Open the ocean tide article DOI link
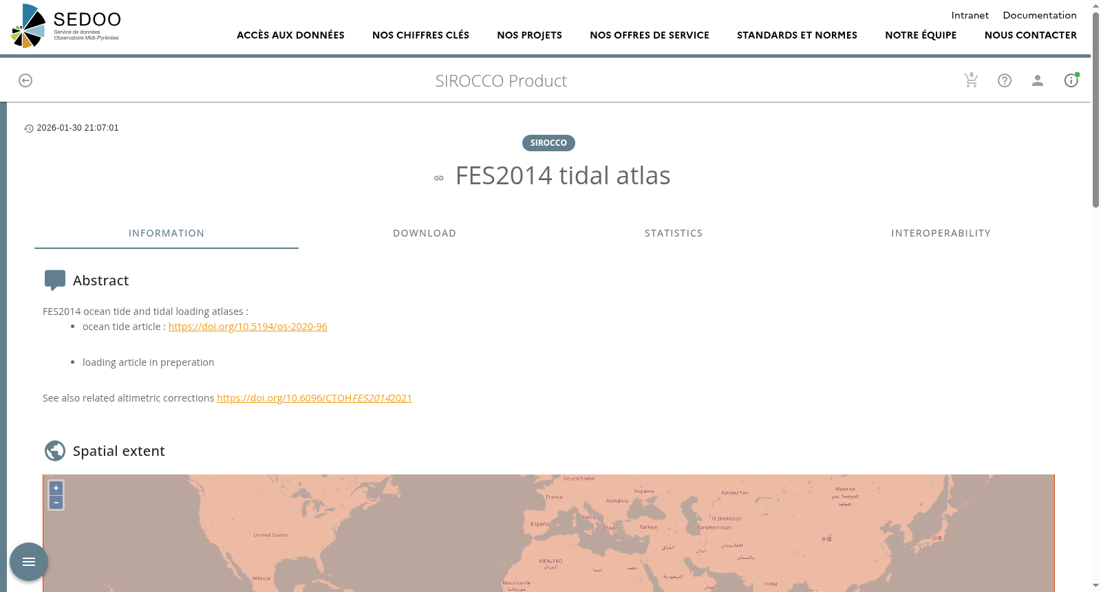Viewport: 1101px width, 592px height. [x=248, y=327]
